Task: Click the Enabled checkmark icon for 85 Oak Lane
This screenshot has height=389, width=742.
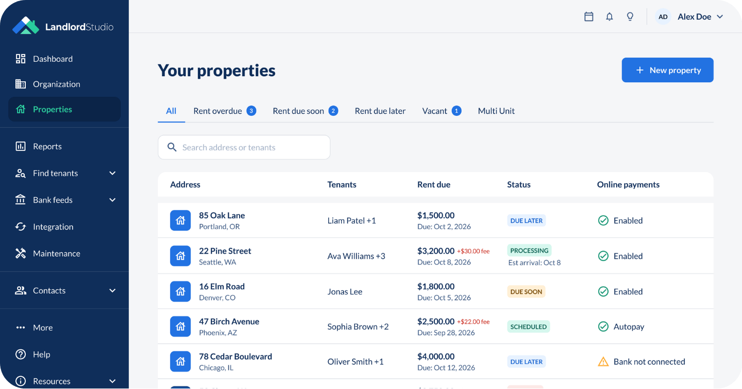Action: (603, 221)
